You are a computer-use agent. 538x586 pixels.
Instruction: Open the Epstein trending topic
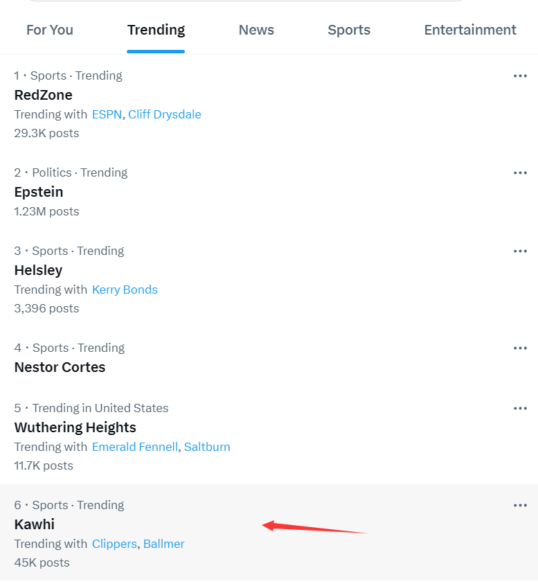click(39, 192)
